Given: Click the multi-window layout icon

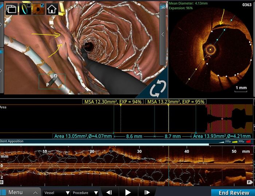Looking at the screenshot, I should (11, 8).
